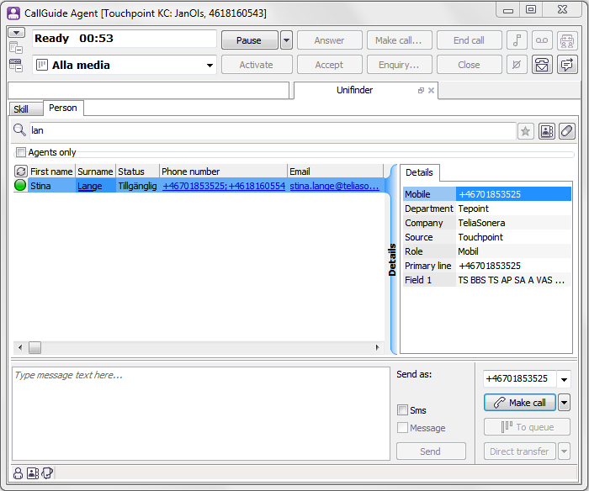Expand the Make call options arrow
The image size is (589, 491).
(565, 403)
